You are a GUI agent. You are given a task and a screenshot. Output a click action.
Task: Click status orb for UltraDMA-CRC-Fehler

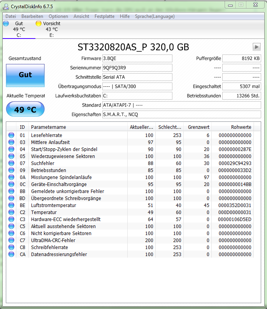[x=11, y=240]
